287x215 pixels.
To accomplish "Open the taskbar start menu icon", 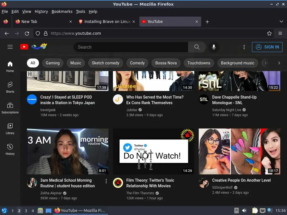I will click(4, 211).
